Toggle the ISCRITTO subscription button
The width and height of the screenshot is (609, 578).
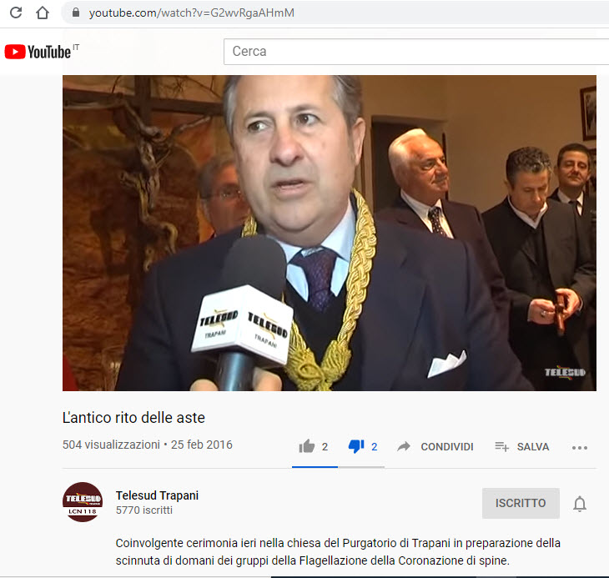[521, 503]
